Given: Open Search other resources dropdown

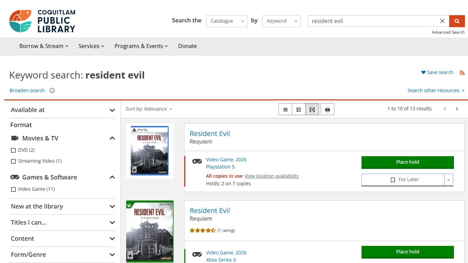Looking at the screenshot, I should (436, 90).
